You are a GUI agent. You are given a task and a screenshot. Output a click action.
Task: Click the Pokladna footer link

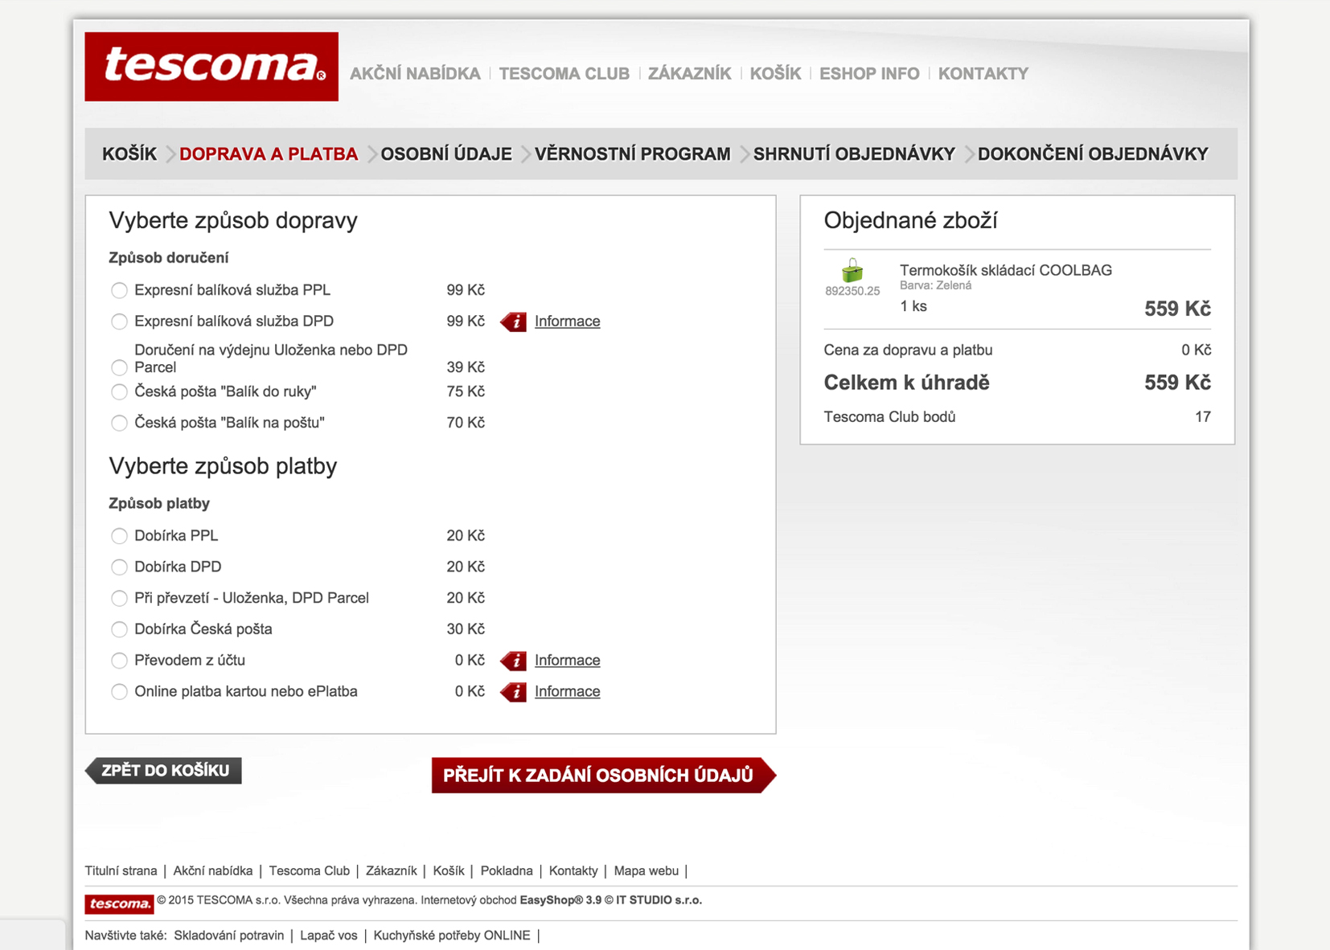click(507, 871)
